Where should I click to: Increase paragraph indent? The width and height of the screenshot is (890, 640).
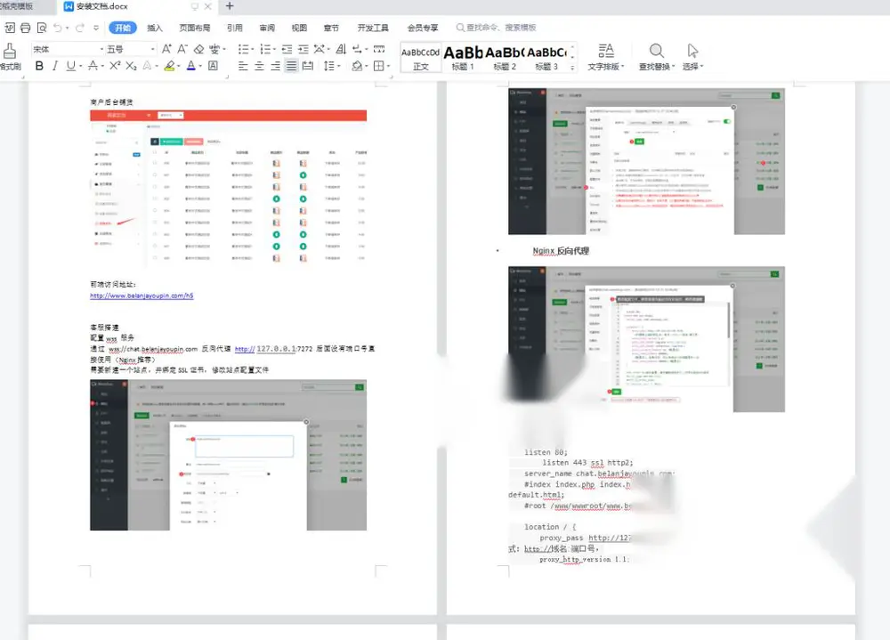click(x=303, y=49)
